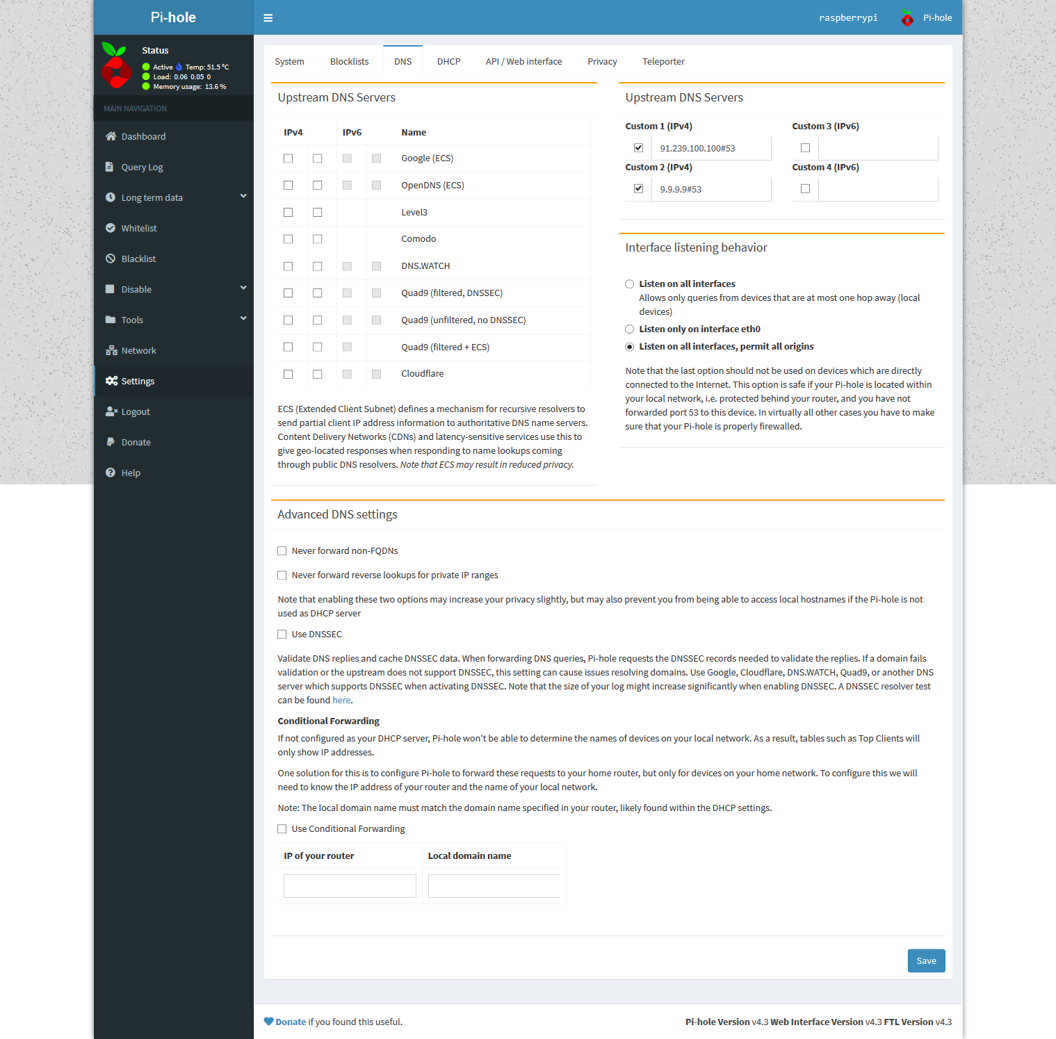
Task: Expand the Tools submenu chevron
Action: tap(243, 318)
